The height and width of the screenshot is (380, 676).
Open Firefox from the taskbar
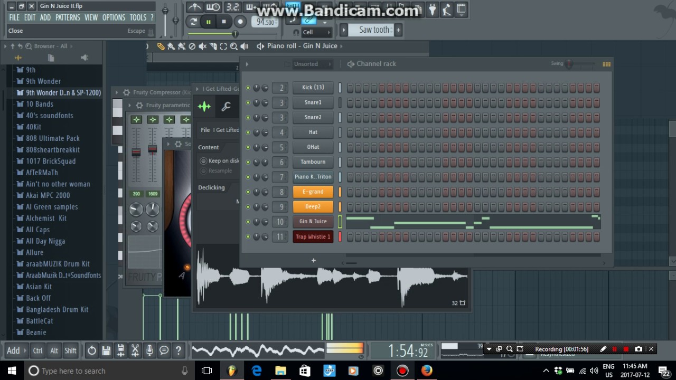tap(427, 370)
